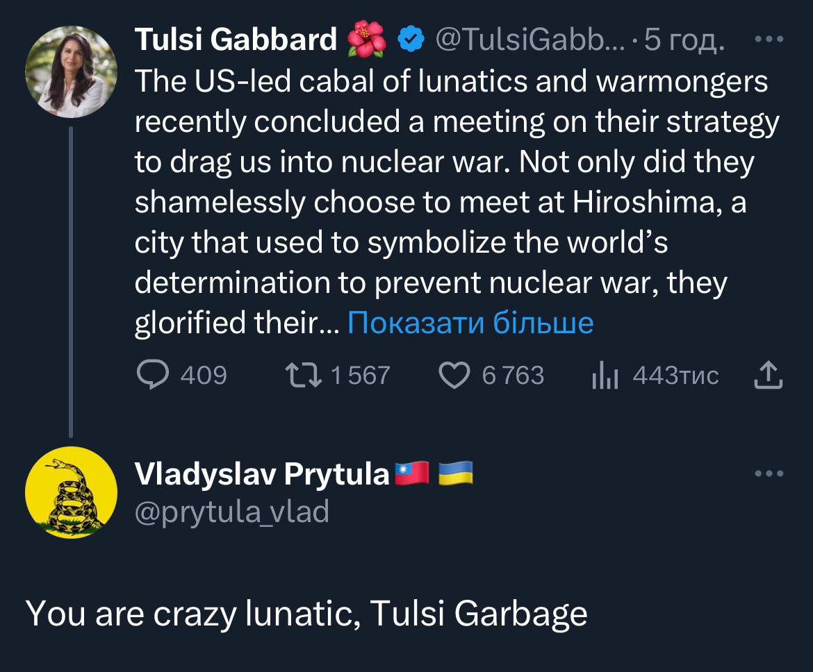
Task: Click the @prytula_vlad handle
Action: 231,512
